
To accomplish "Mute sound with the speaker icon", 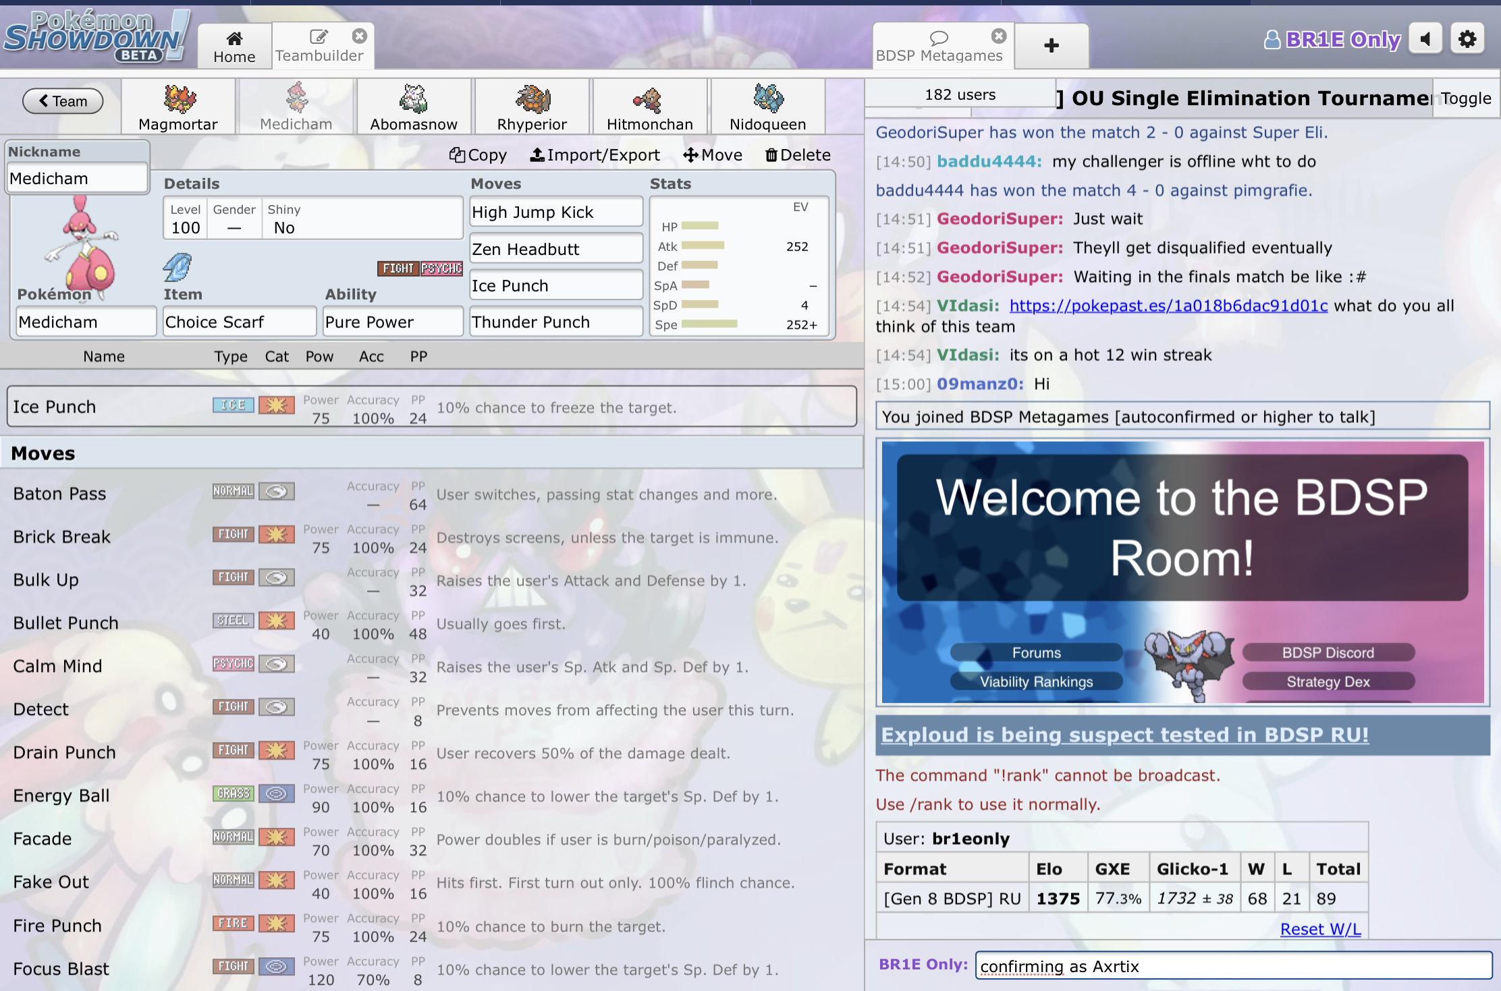I will pos(1425,39).
